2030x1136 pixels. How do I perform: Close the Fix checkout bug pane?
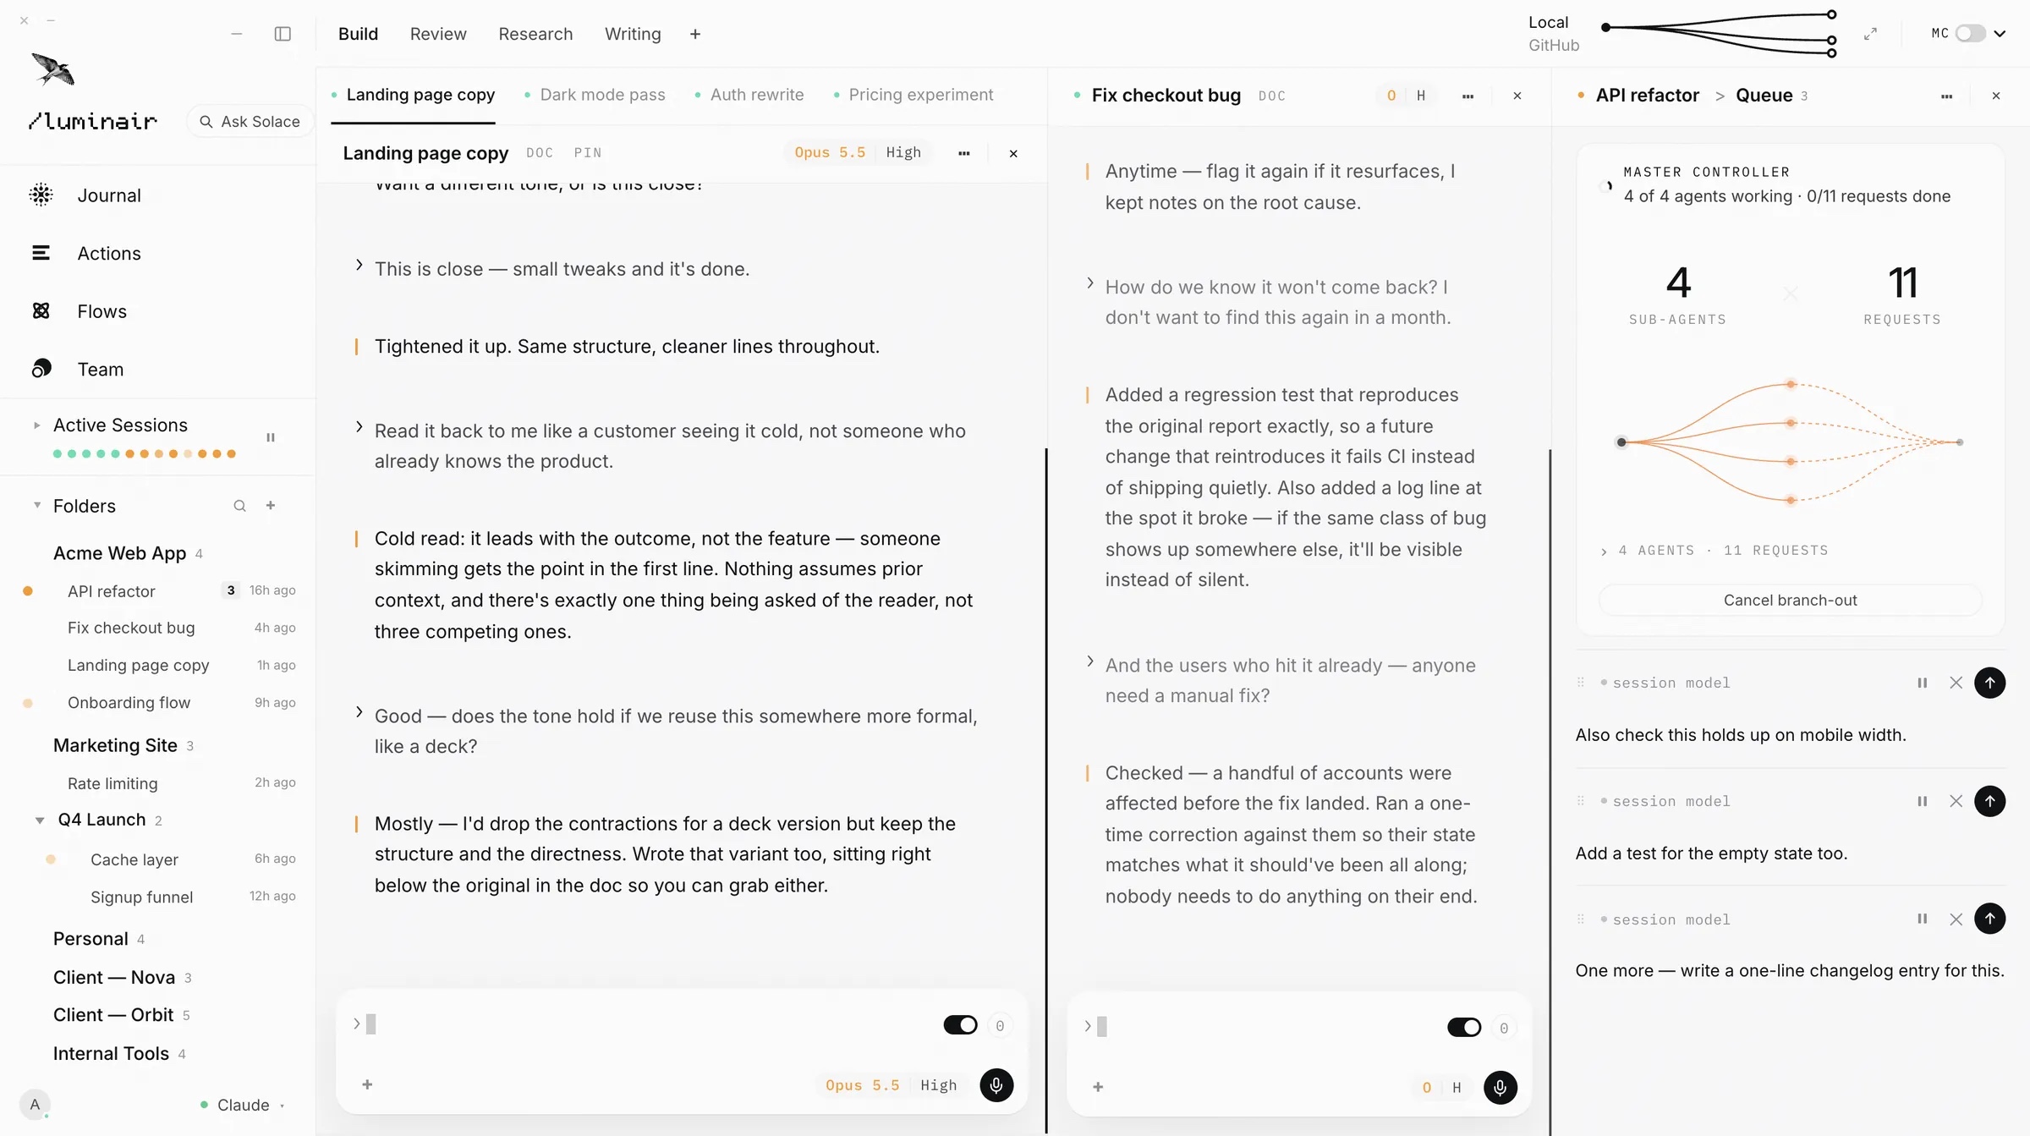[x=1517, y=96]
